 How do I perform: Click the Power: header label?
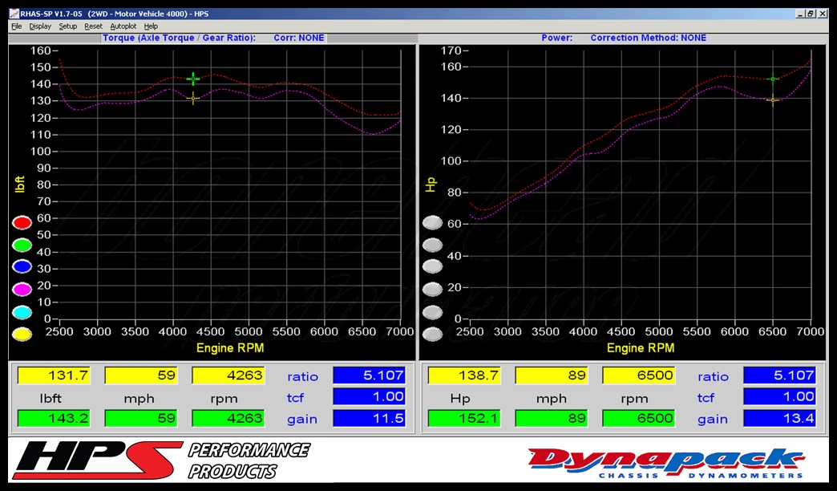[x=556, y=38]
